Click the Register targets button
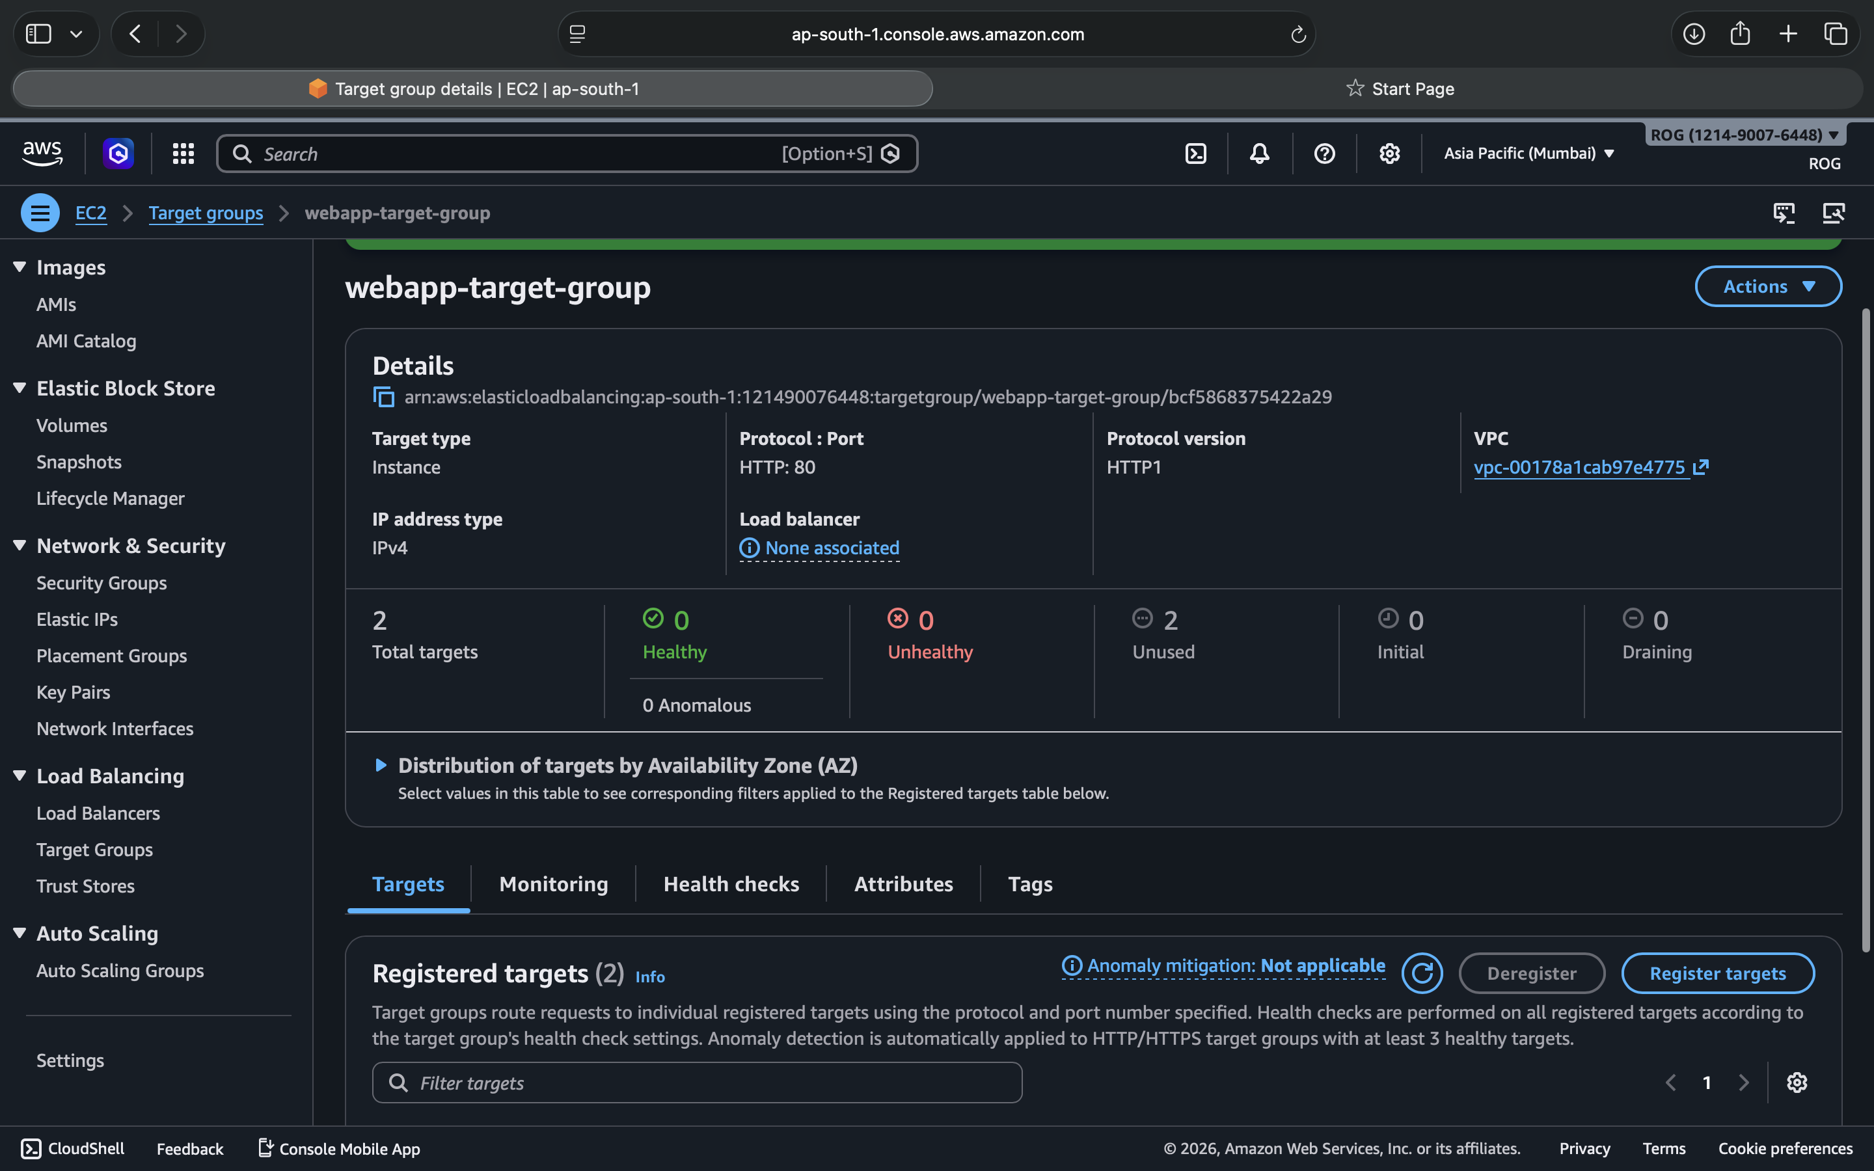The image size is (1874, 1171). click(x=1717, y=973)
